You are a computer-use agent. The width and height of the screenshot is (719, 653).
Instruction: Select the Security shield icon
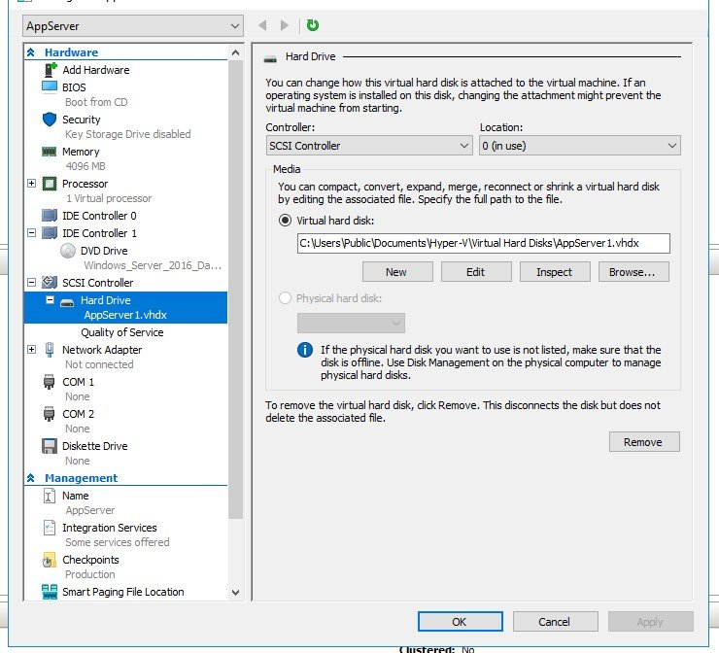click(50, 120)
